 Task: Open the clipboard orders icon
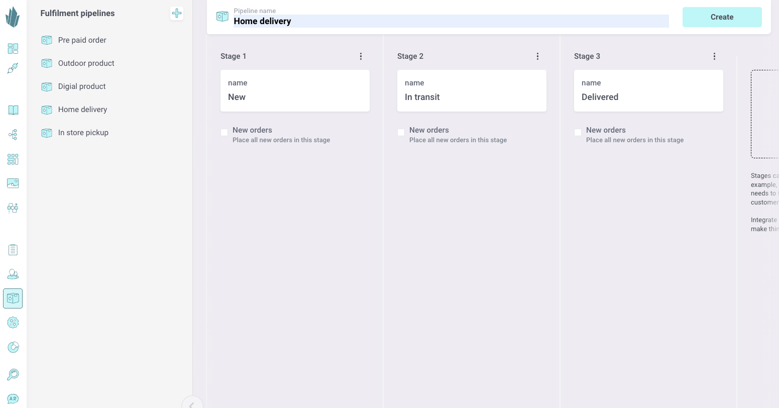[x=13, y=250]
